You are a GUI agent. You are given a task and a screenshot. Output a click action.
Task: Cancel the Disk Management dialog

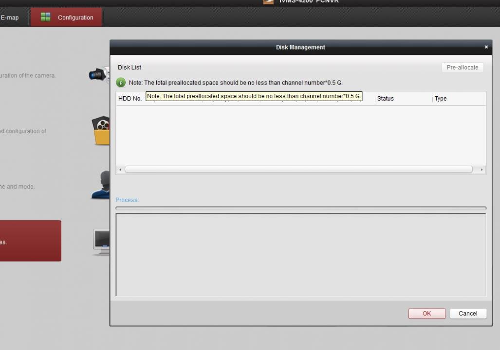[x=468, y=314]
